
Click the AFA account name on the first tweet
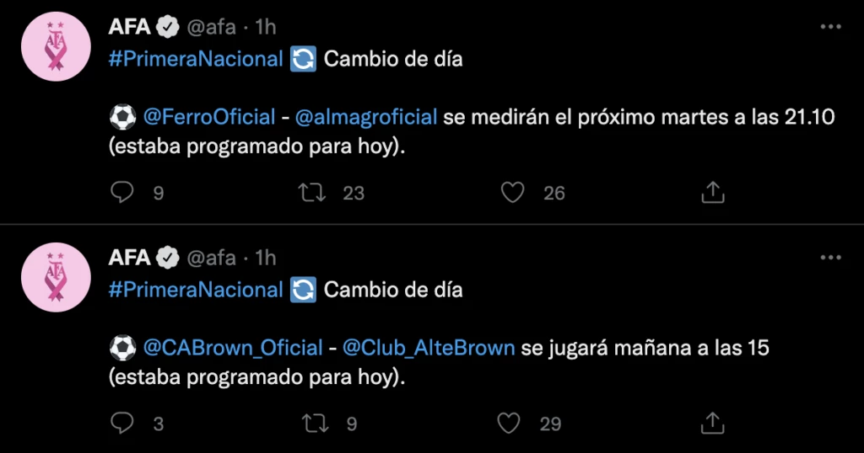coord(129,28)
